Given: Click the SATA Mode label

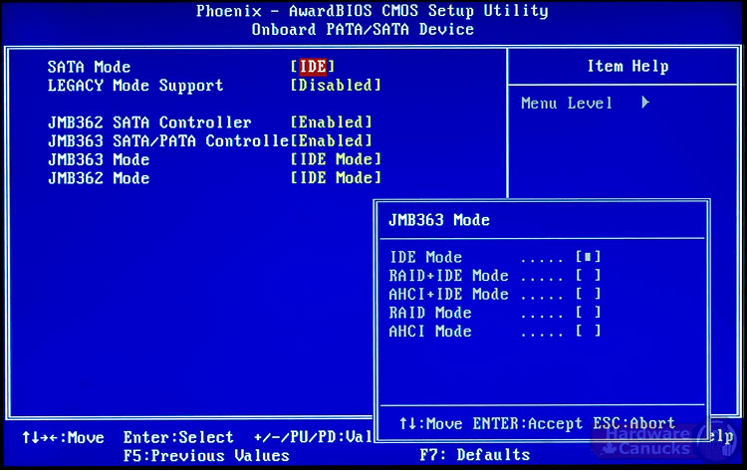Looking at the screenshot, I should pos(89,67).
